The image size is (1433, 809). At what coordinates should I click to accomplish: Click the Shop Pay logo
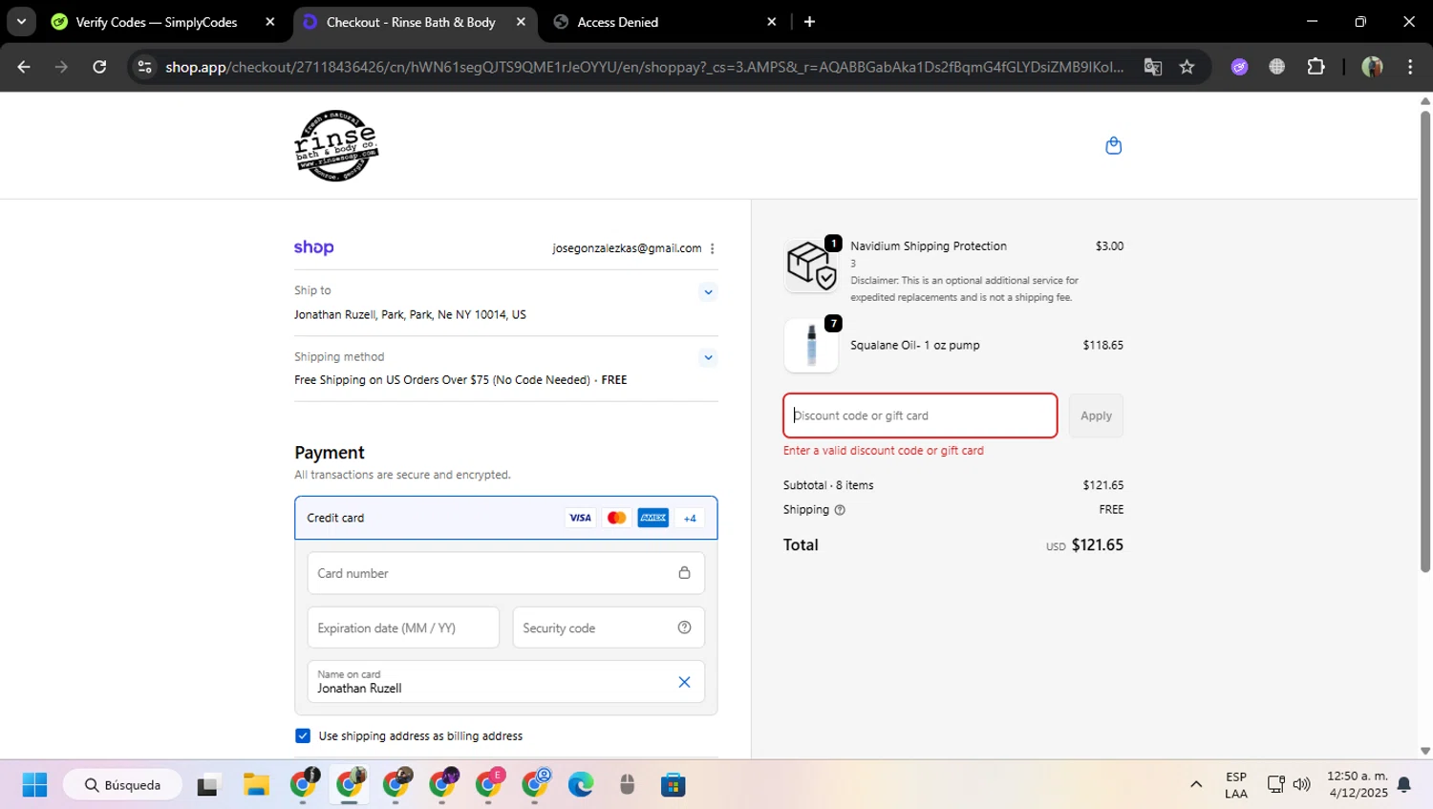(313, 247)
